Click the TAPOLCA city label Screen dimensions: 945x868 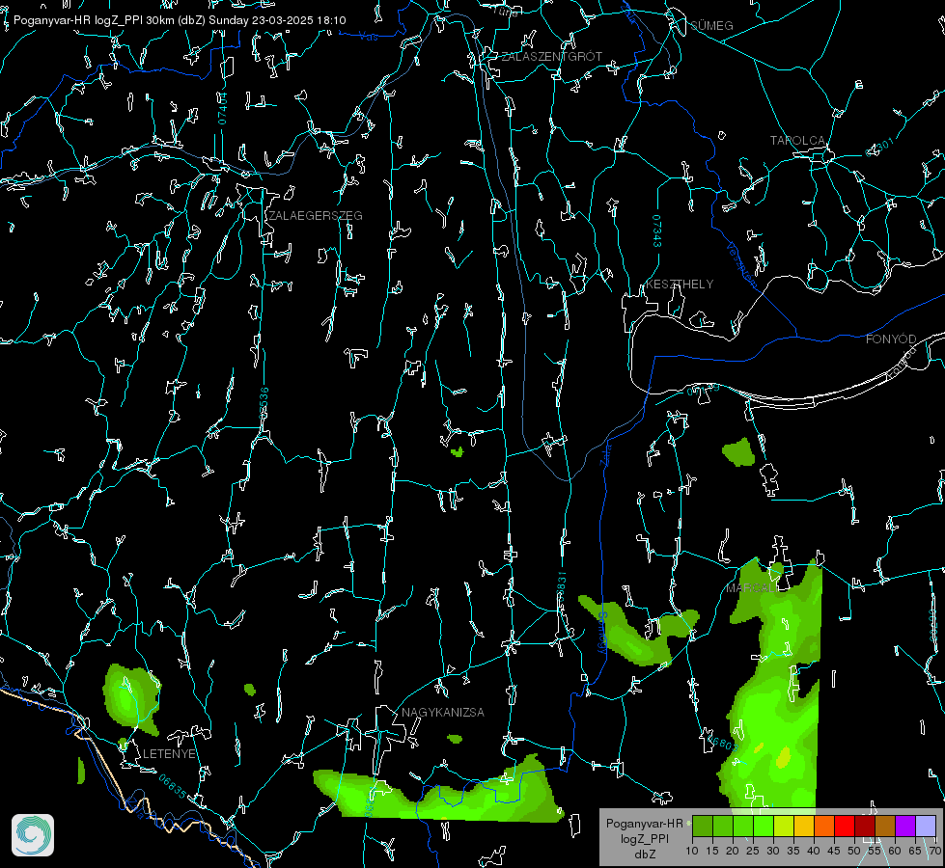click(x=797, y=140)
